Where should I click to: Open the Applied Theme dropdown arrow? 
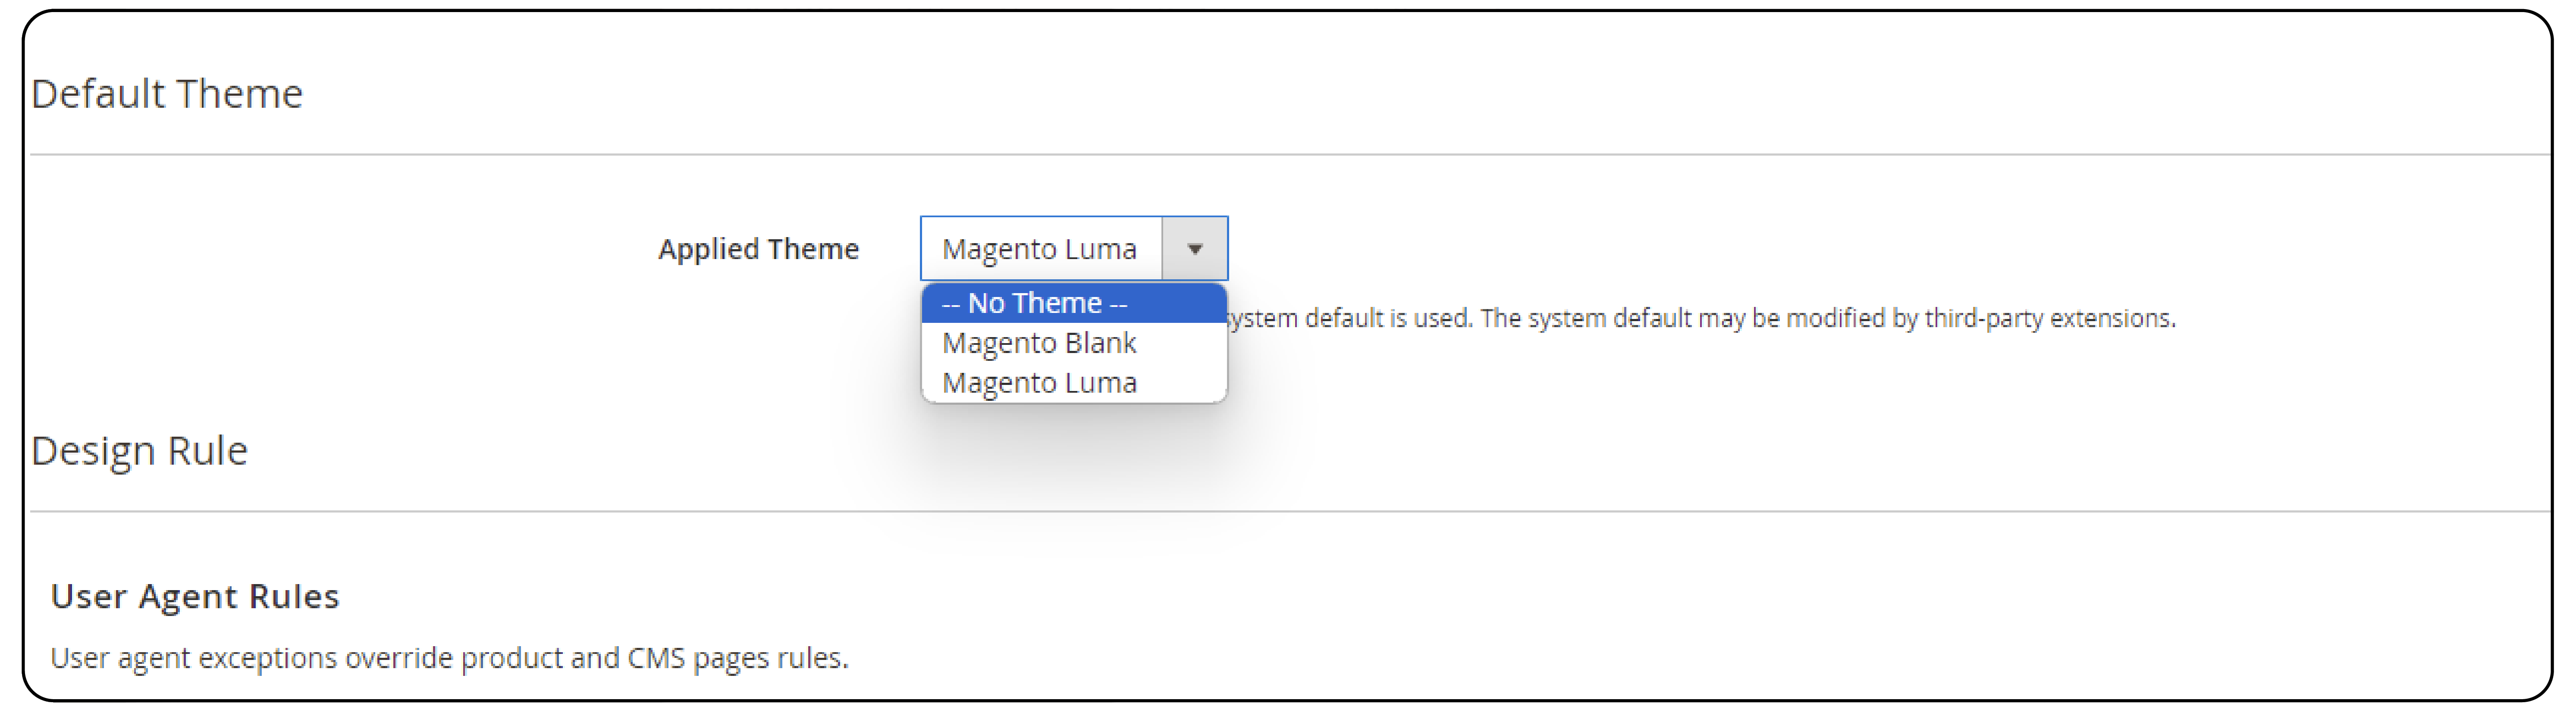coord(1196,248)
